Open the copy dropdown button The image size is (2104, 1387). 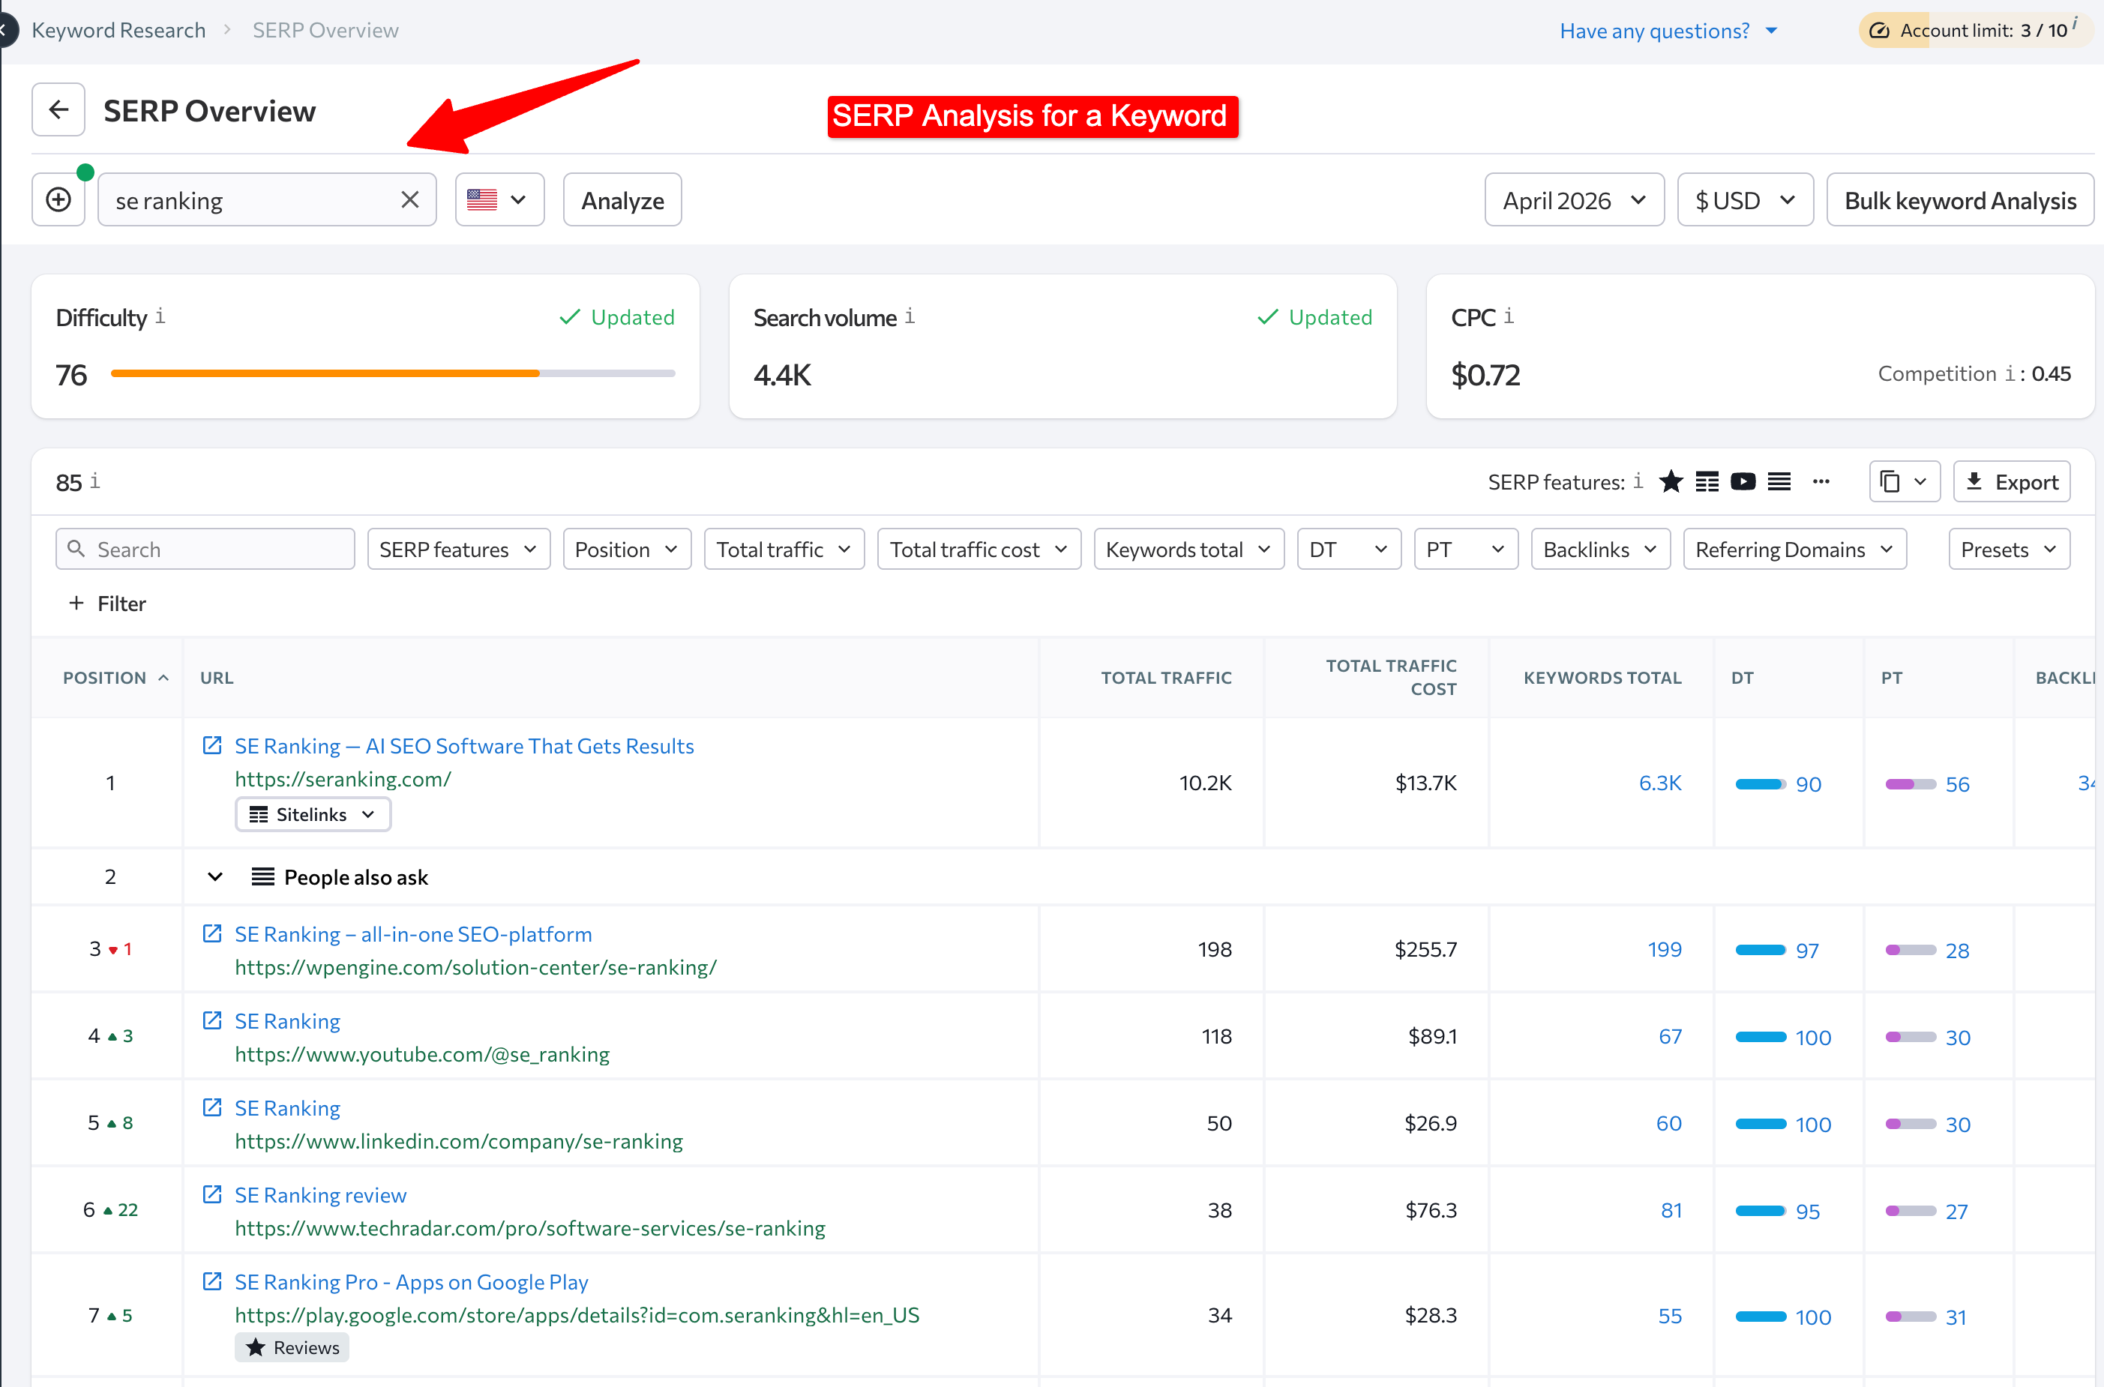click(x=1904, y=481)
